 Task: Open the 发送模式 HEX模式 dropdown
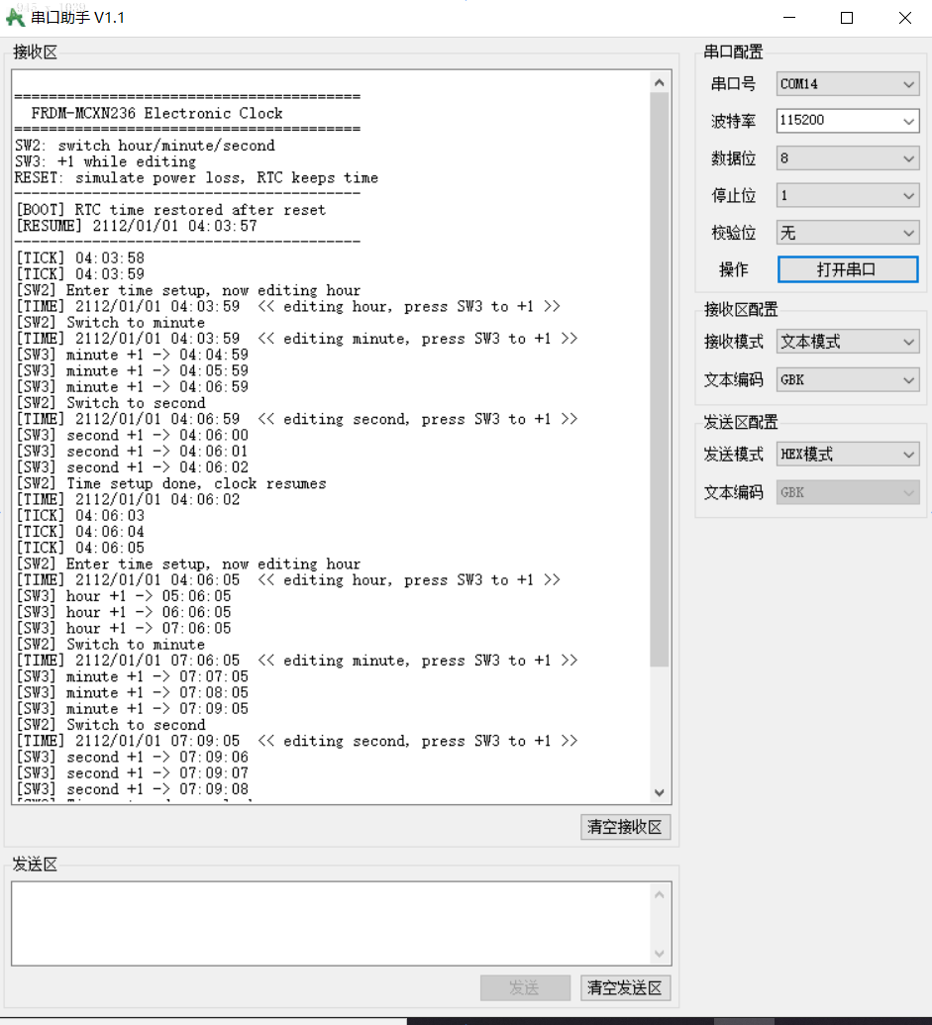[x=848, y=455]
